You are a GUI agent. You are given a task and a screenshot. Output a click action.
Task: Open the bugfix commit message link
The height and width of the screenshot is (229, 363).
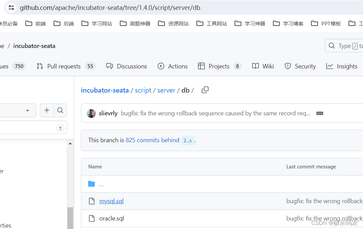(x=216, y=113)
